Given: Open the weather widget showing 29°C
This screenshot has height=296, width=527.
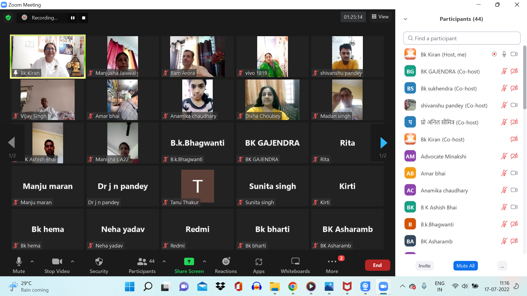Looking at the screenshot, I should (x=29, y=286).
